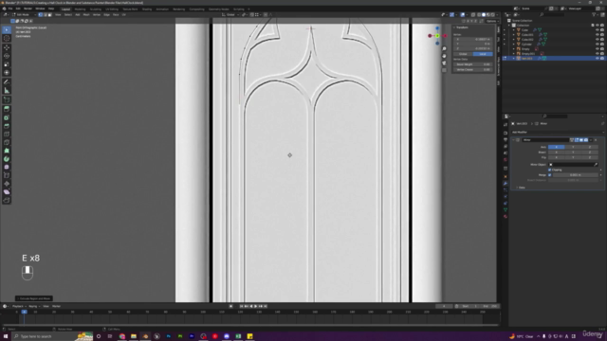The height and width of the screenshot is (341, 607).
Task: Activate the Annotate pencil tool
Action: tap(7, 82)
